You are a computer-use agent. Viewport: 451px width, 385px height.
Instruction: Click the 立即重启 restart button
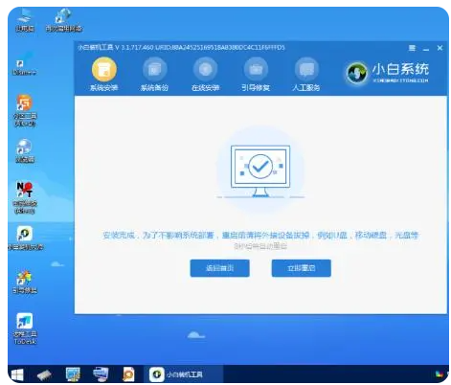tap(302, 268)
